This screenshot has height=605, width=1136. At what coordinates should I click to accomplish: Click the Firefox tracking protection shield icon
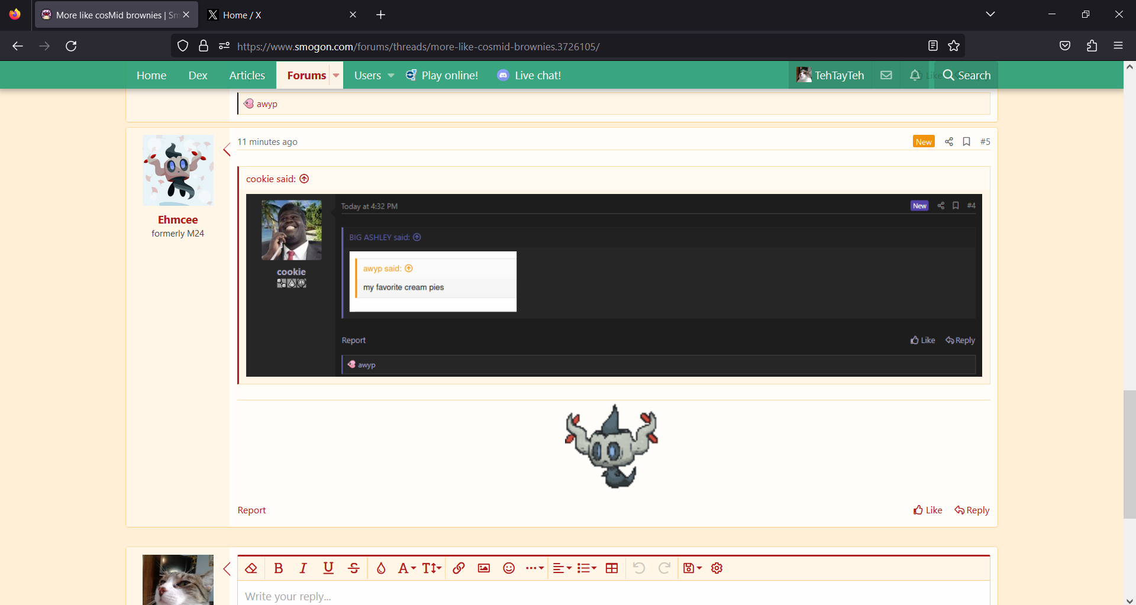pyautogui.click(x=183, y=46)
